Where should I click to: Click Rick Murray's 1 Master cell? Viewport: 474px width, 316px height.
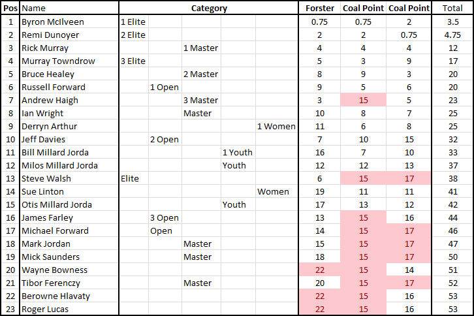coord(200,48)
